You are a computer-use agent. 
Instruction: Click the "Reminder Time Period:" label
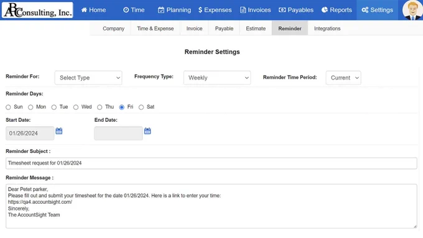pos(290,77)
